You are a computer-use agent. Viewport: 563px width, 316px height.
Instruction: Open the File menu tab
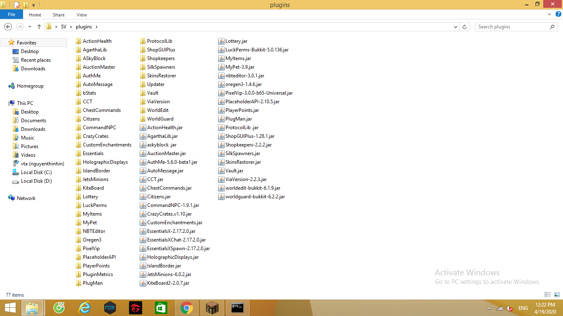pos(12,14)
